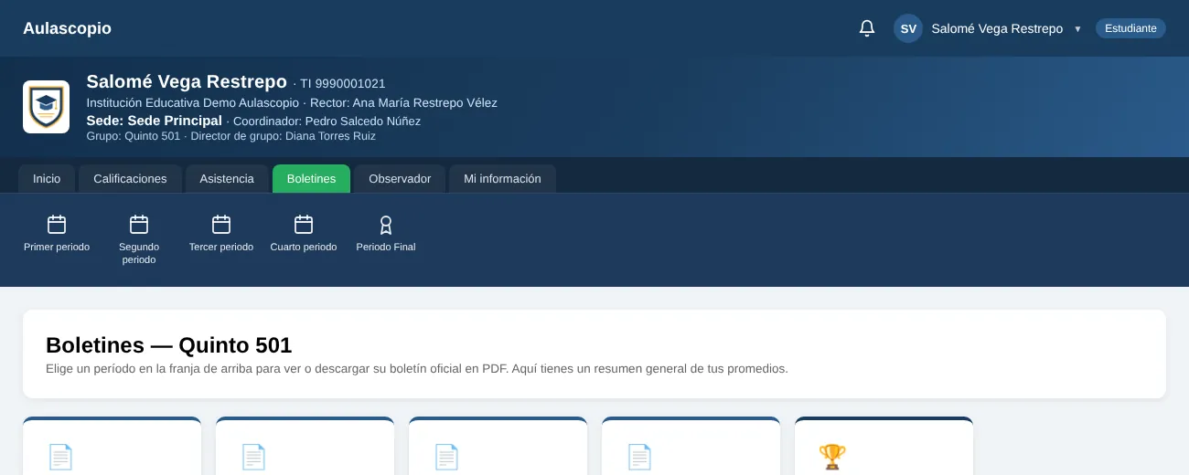This screenshot has height=475, width=1189.
Task: Go to the Observador tab
Action: point(400,179)
